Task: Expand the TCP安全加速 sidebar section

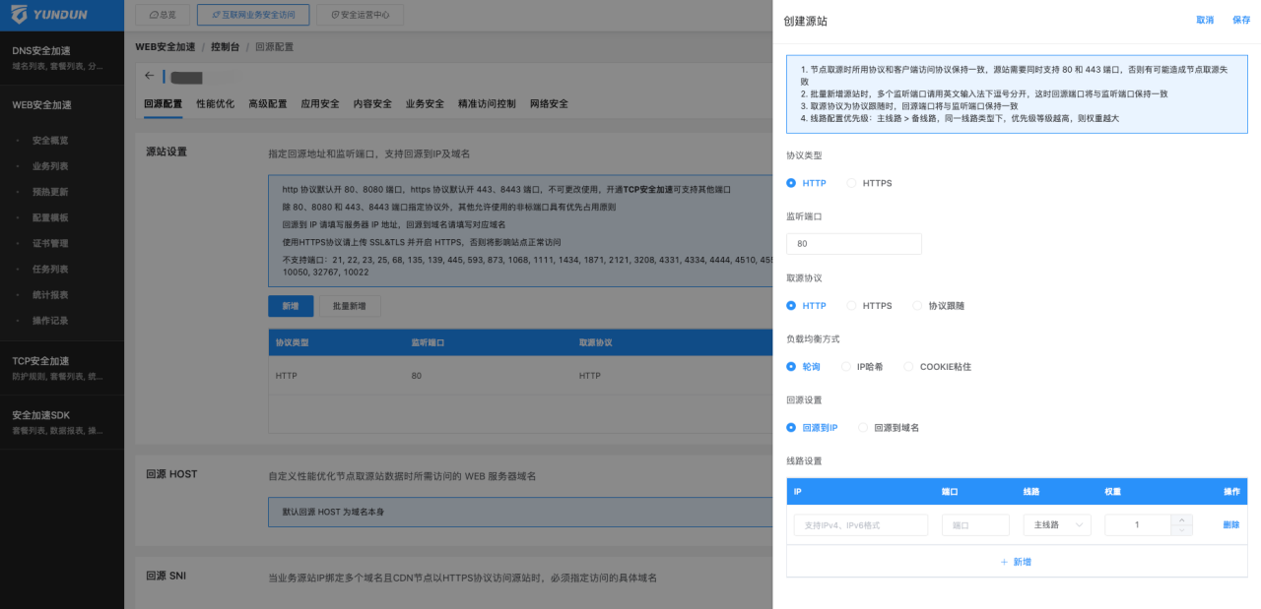Action: [61, 367]
